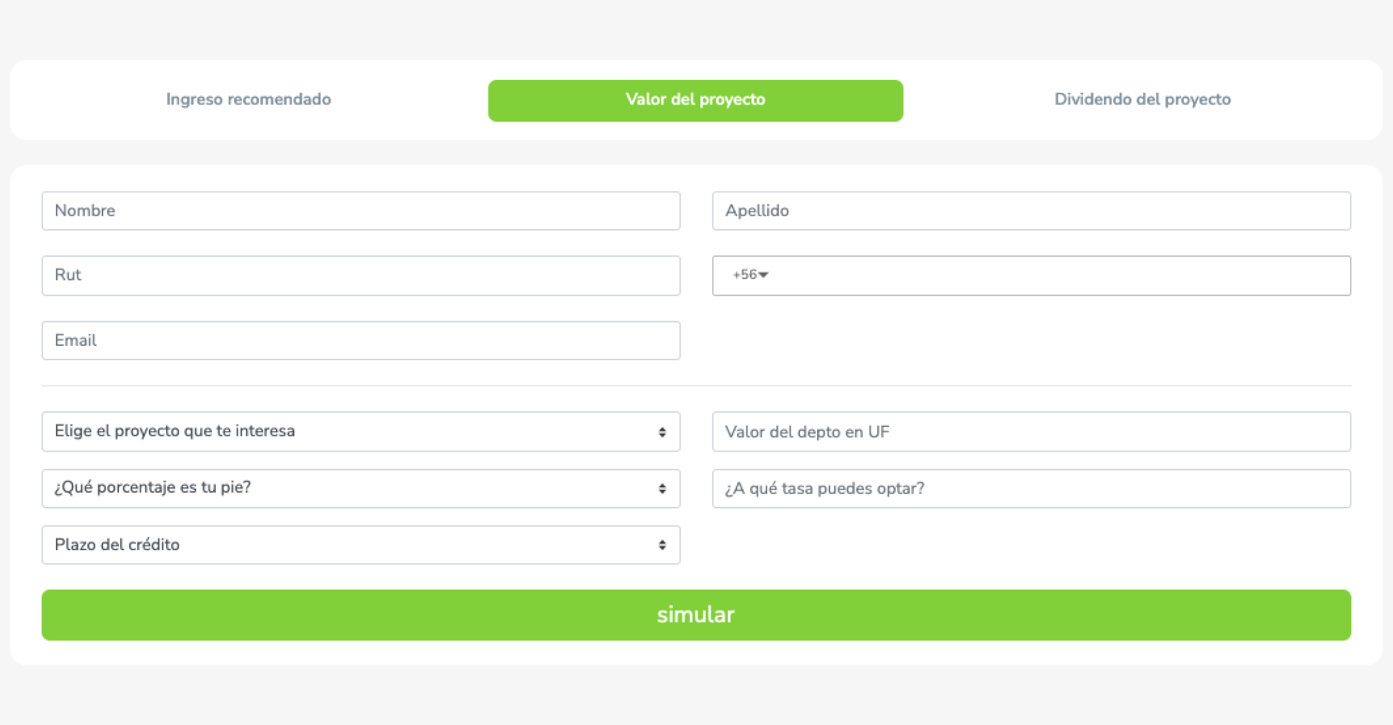The height and width of the screenshot is (725, 1393).
Task: Click the +56 country code text
Action: click(744, 275)
